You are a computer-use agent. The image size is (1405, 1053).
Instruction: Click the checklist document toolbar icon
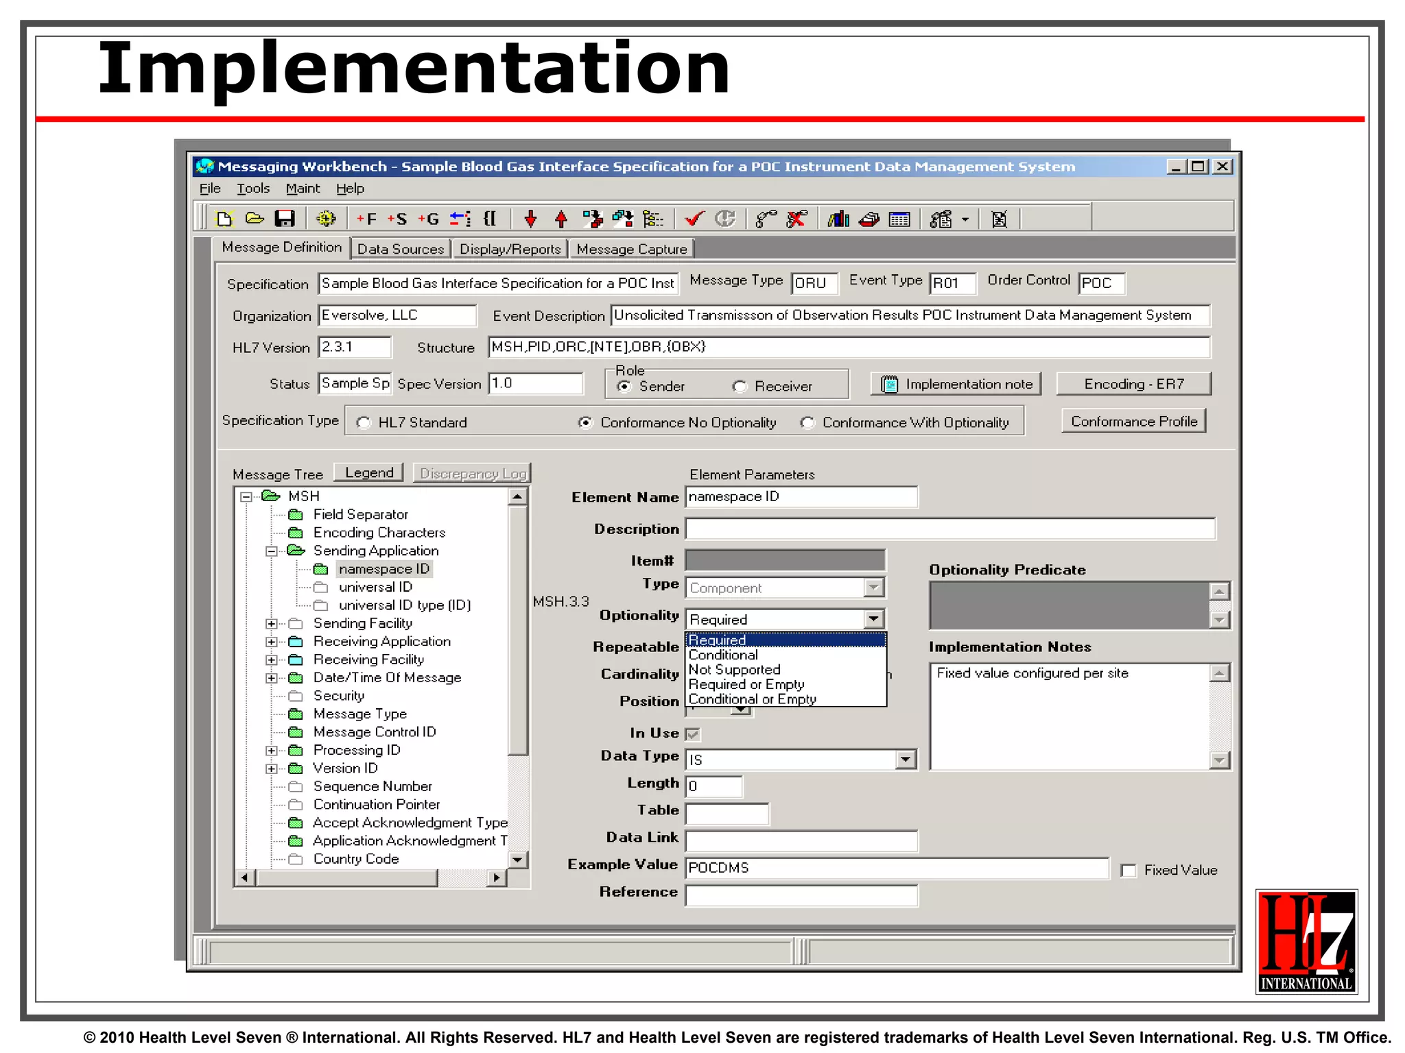coord(941,219)
